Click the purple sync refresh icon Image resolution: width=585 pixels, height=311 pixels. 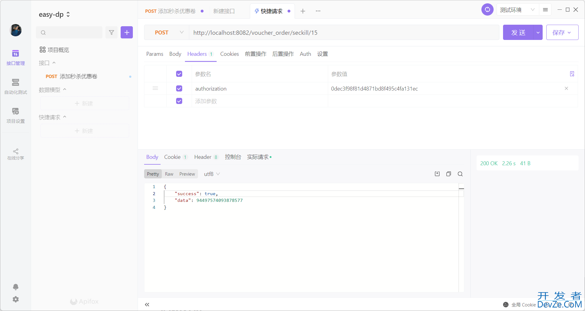point(487,9)
